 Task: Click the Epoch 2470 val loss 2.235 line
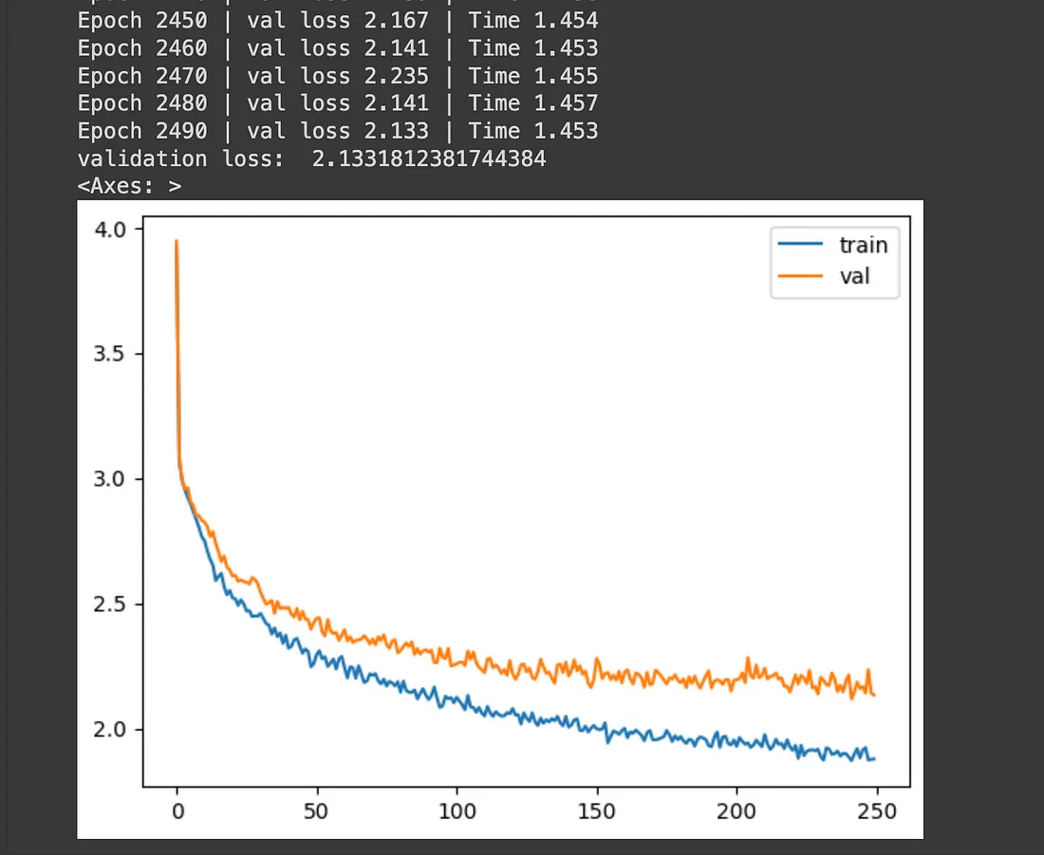click(x=338, y=76)
